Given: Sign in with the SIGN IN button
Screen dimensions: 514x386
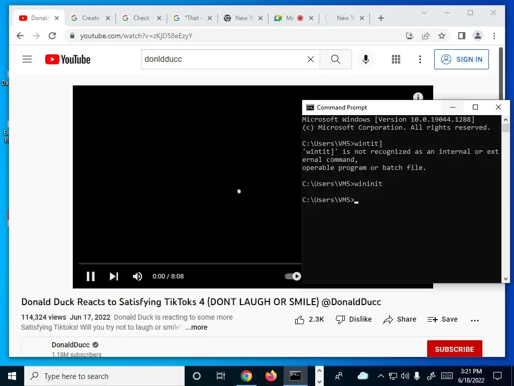Looking at the screenshot, I should click(461, 59).
